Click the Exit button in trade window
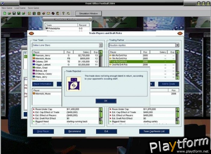The height and width of the screenshot is (154, 211). [106, 131]
